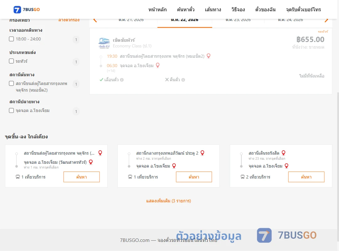Click 1 เที่ยวบริการ in the จตุจักร card

(x=34, y=177)
